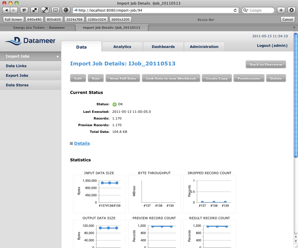Click the Byte Throughput chart
Viewport: 298px width, 248px height.
point(154,194)
